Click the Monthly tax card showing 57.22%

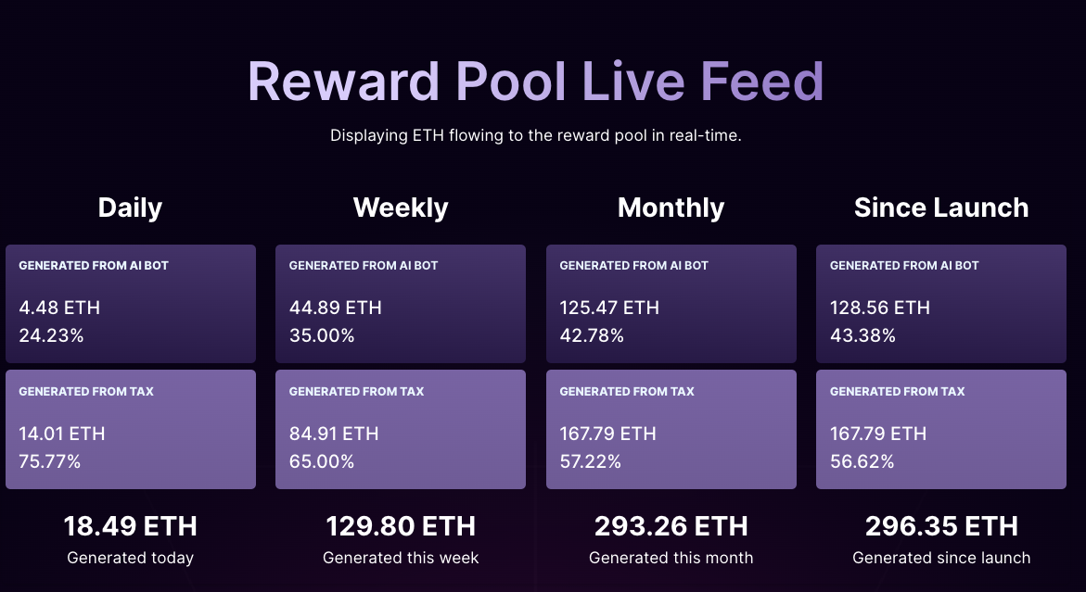(x=671, y=429)
